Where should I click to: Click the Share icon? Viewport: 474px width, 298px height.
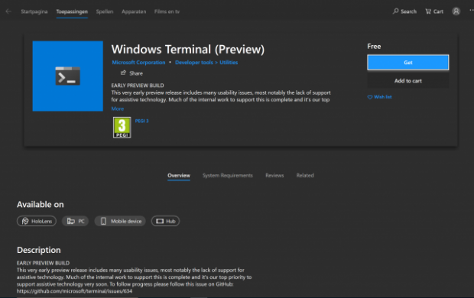(123, 73)
